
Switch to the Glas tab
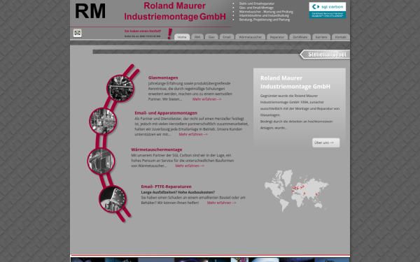point(211,37)
